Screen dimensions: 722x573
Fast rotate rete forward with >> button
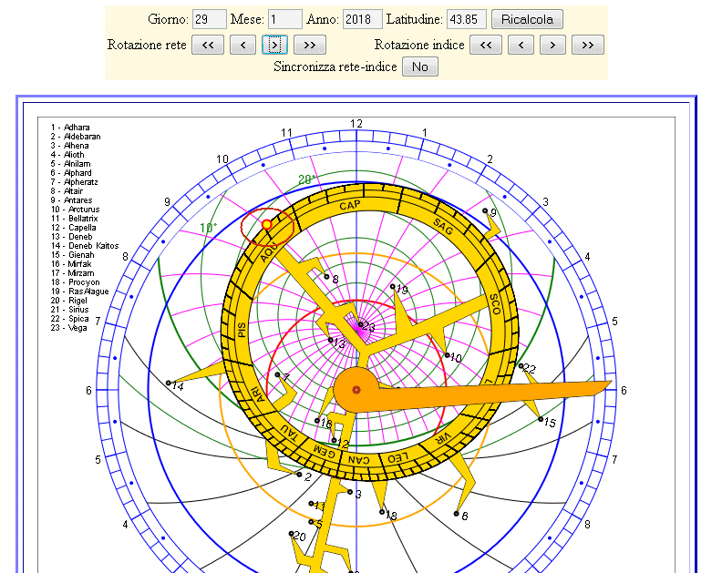(309, 45)
